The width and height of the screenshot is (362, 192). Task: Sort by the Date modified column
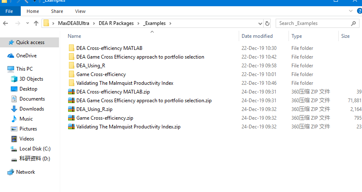257,36
